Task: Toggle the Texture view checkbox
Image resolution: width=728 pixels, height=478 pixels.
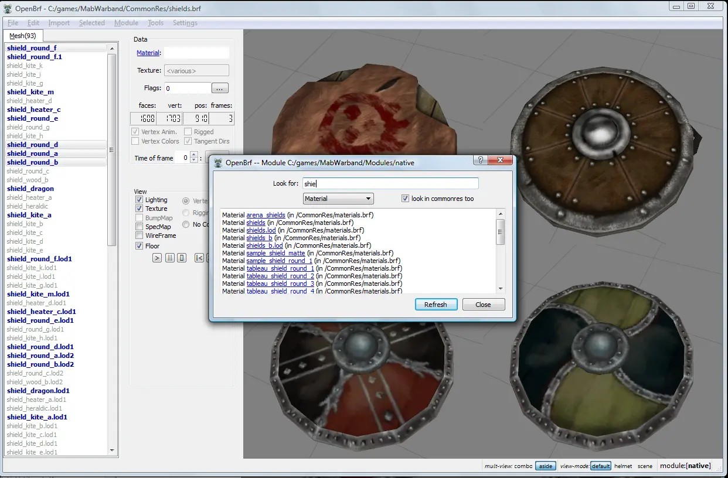Action: point(140,209)
